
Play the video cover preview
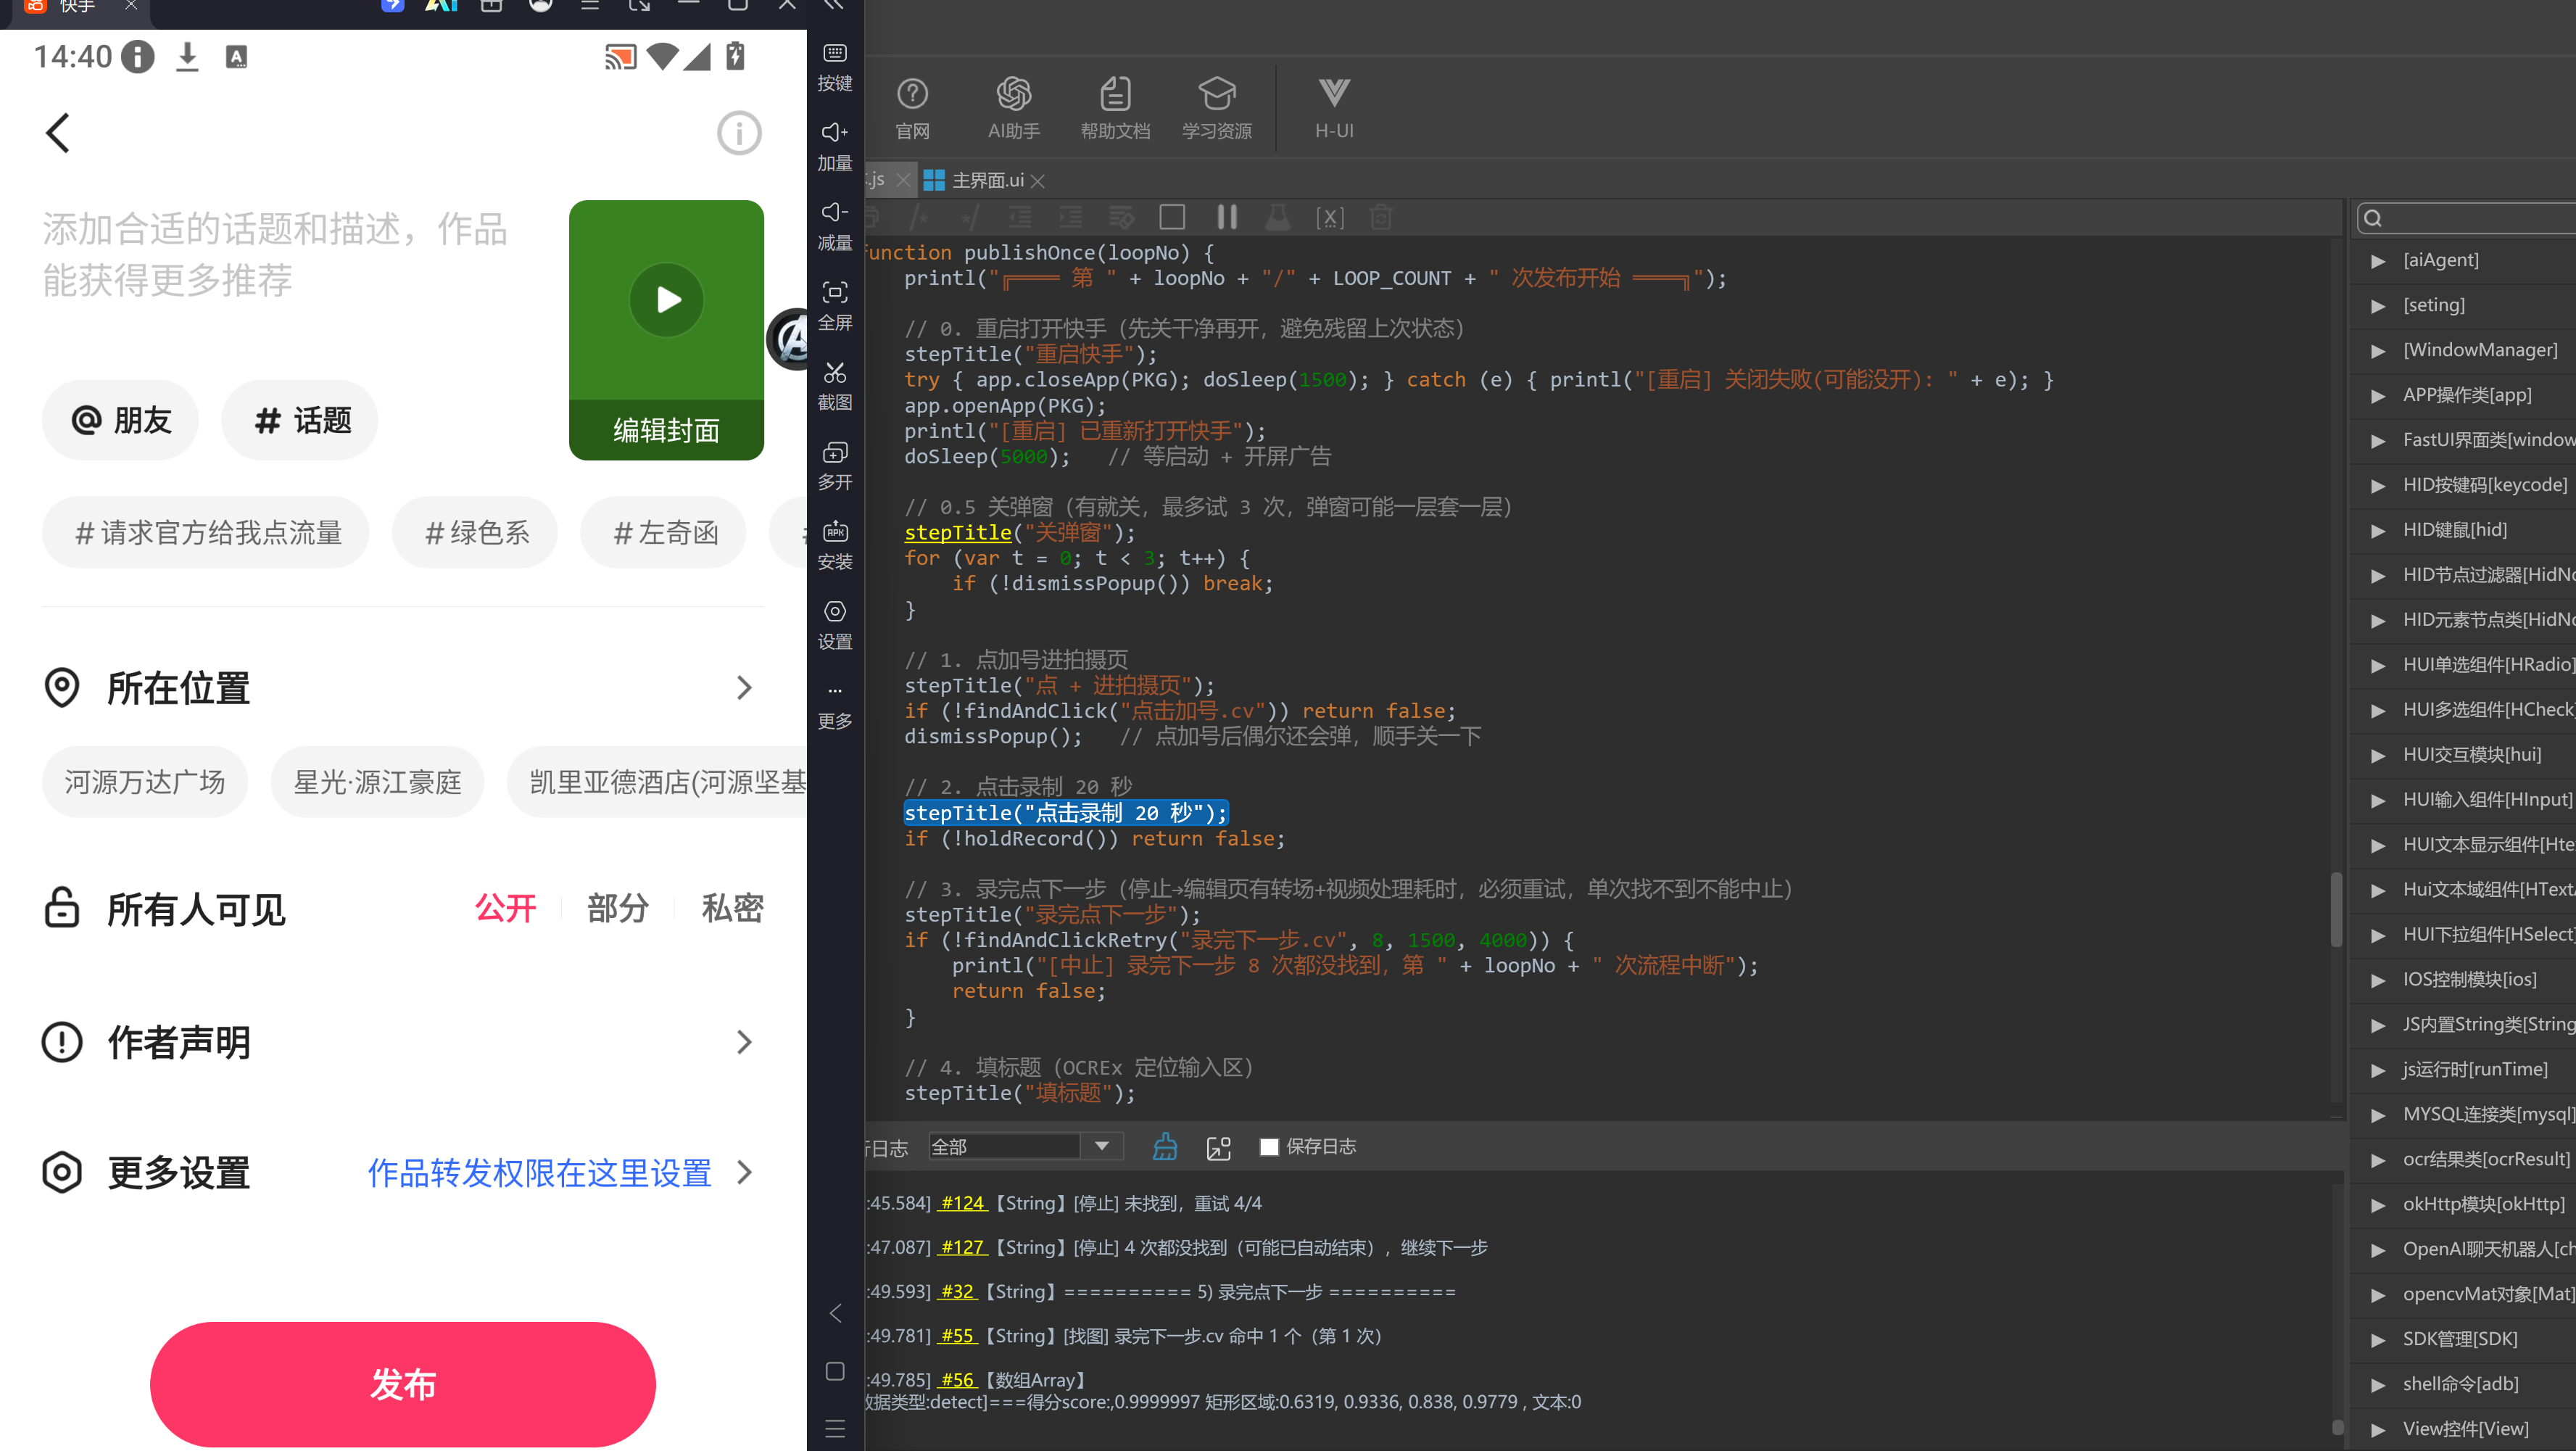point(667,300)
